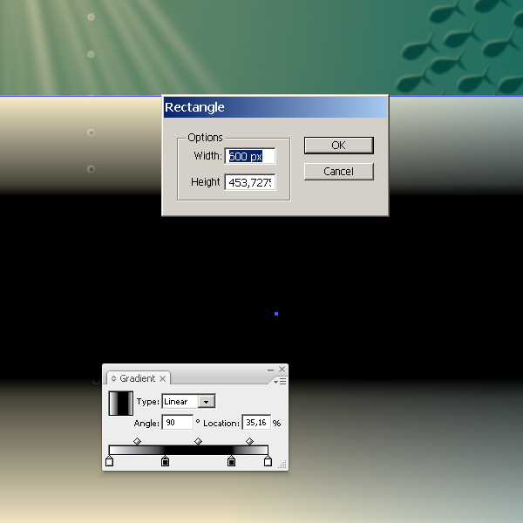This screenshot has width=523, height=523.
Task: Open the Gradient panel options menu
Action: click(280, 381)
